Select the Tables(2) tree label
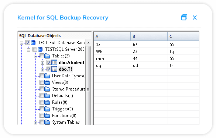 [x=61, y=56]
